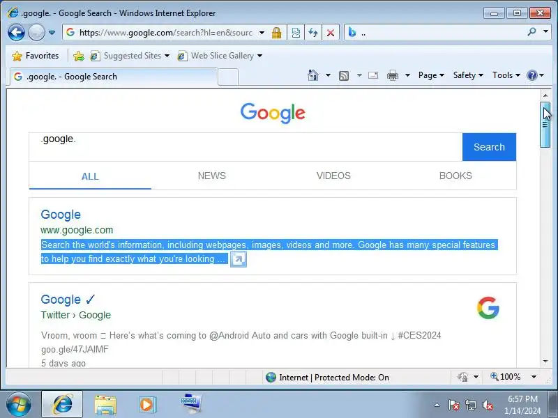The height and width of the screenshot is (418, 558).
Task: Open the recent pages dropdown arrow
Action: (x=52, y=33)
